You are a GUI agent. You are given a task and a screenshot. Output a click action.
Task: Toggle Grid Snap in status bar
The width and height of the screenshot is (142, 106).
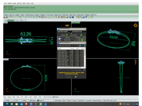click(x=58, y=100)
